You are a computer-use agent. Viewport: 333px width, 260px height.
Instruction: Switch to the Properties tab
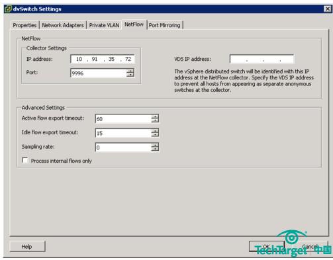(x=24, y=25)
